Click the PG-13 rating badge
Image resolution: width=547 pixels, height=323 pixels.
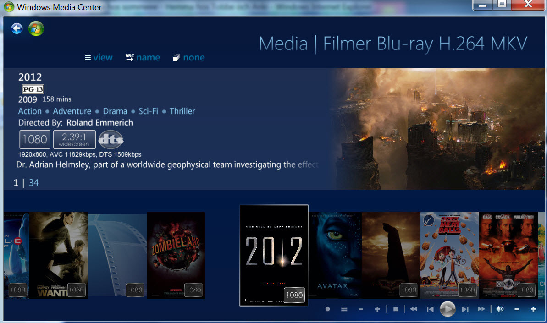33,89
